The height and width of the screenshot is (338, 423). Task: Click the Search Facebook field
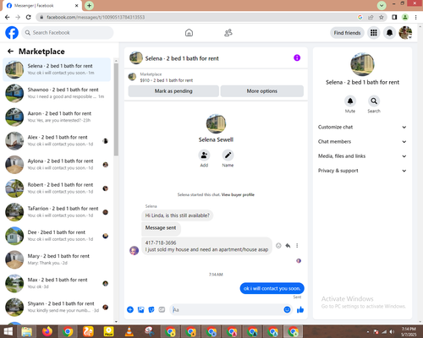pyautogui.click(x=68, y=33)
